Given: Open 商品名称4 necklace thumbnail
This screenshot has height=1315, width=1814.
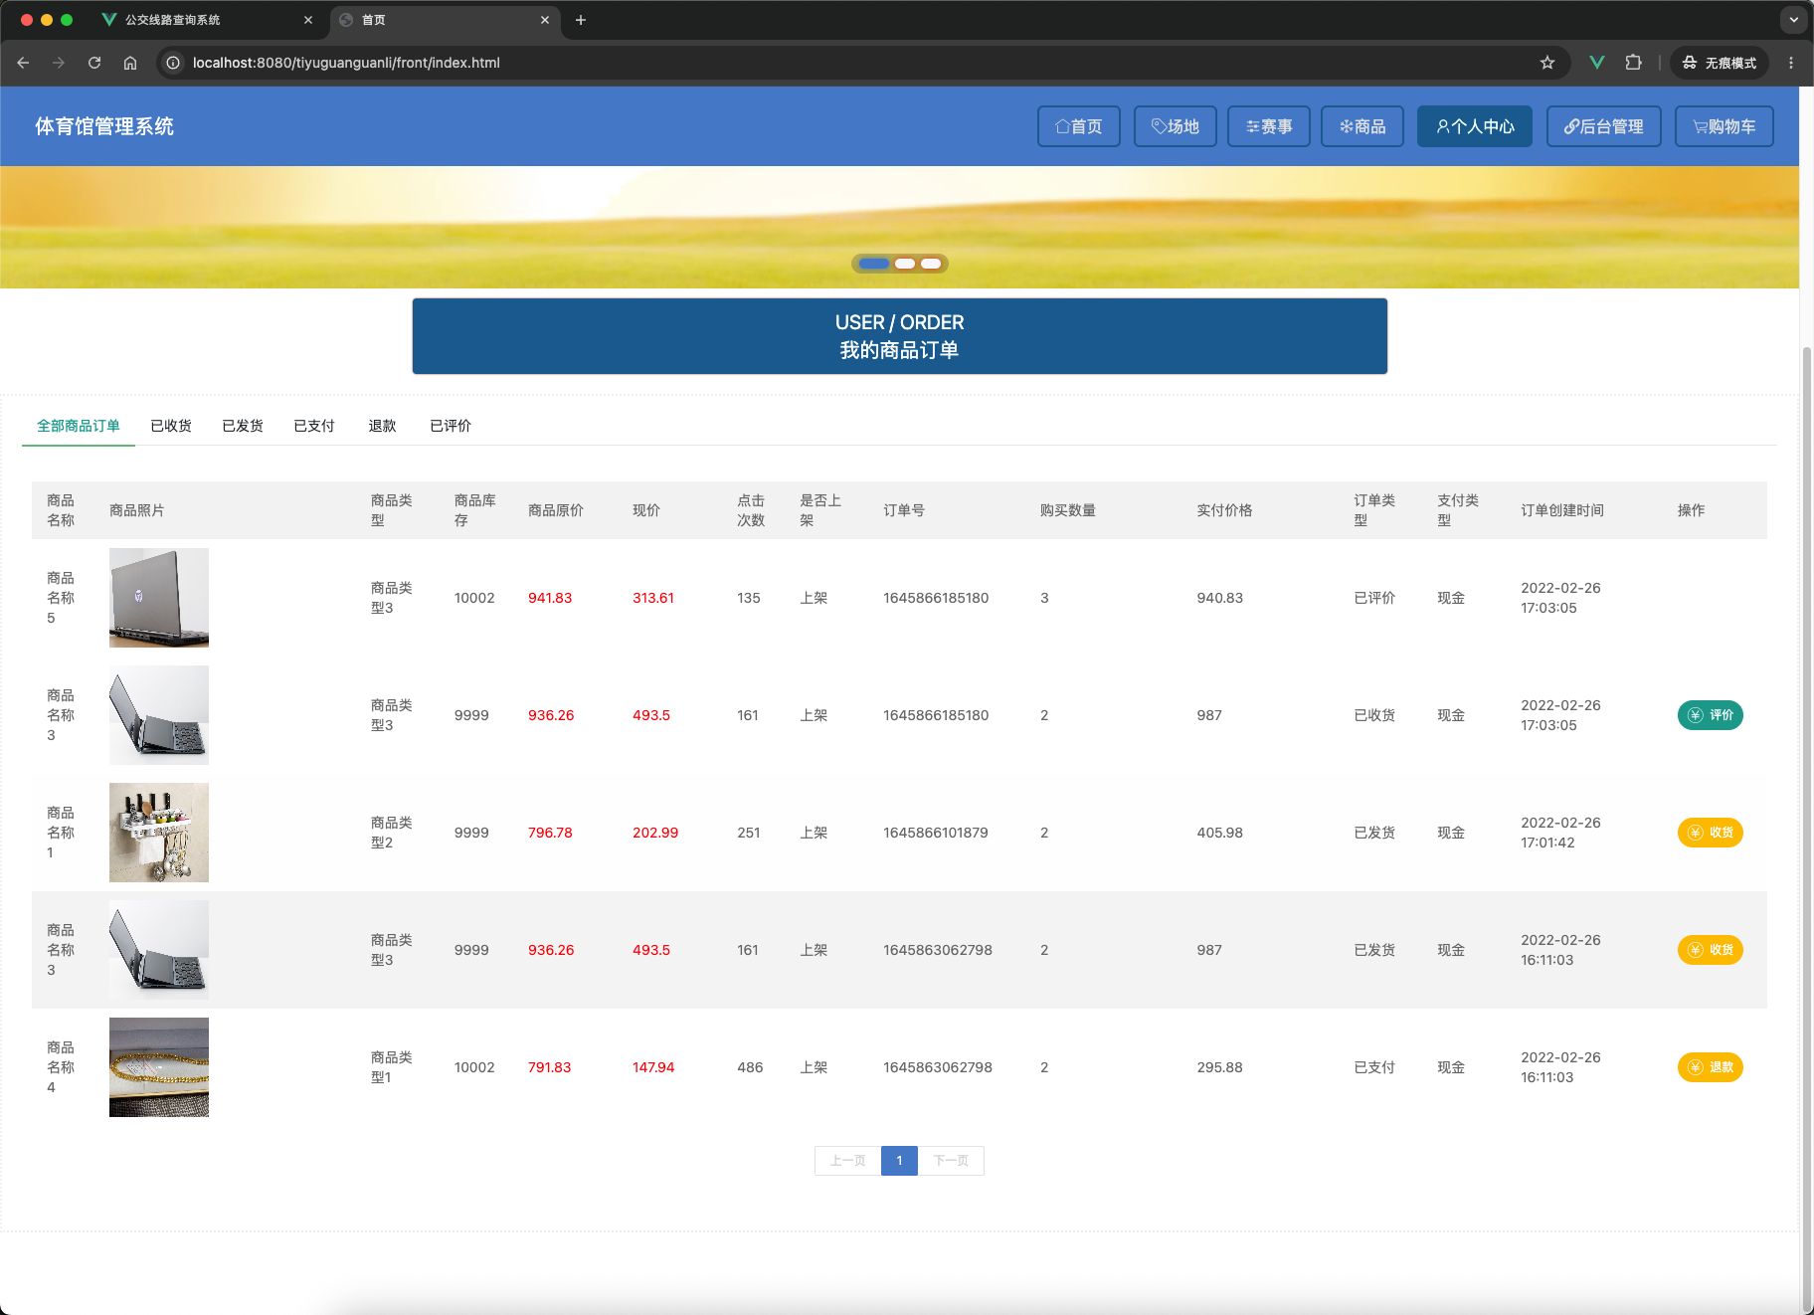Looking at the screenshot, I should tap(159, 1067).
